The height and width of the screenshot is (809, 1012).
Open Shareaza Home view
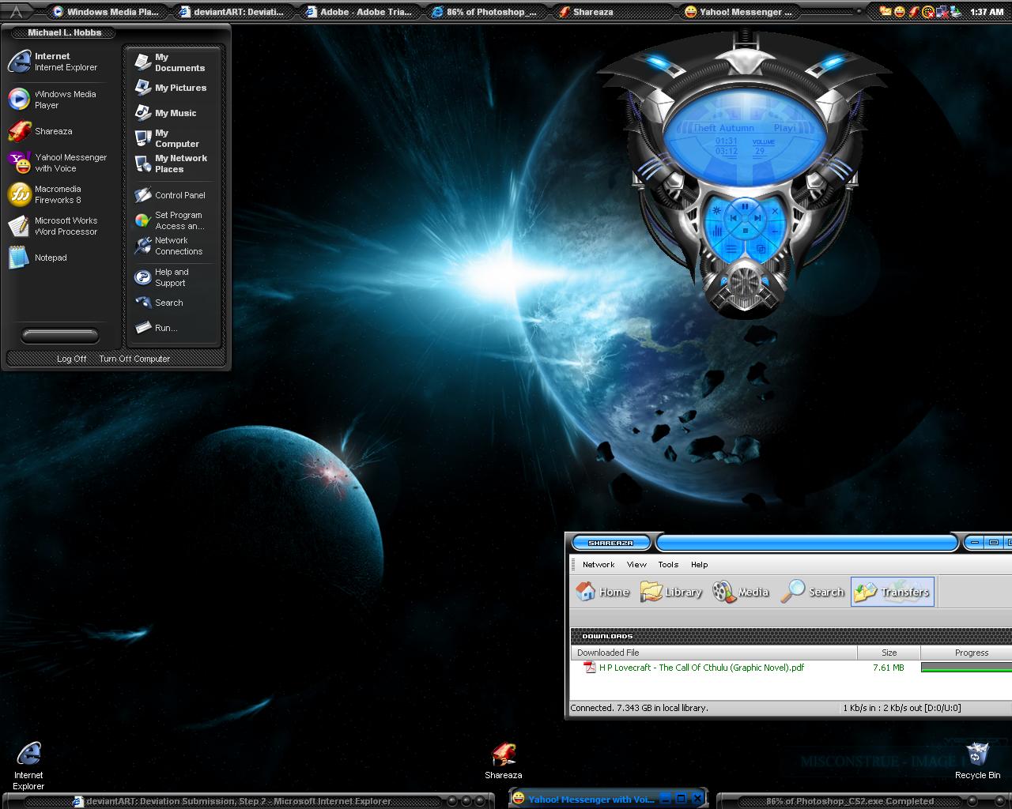tap(603, 592)
